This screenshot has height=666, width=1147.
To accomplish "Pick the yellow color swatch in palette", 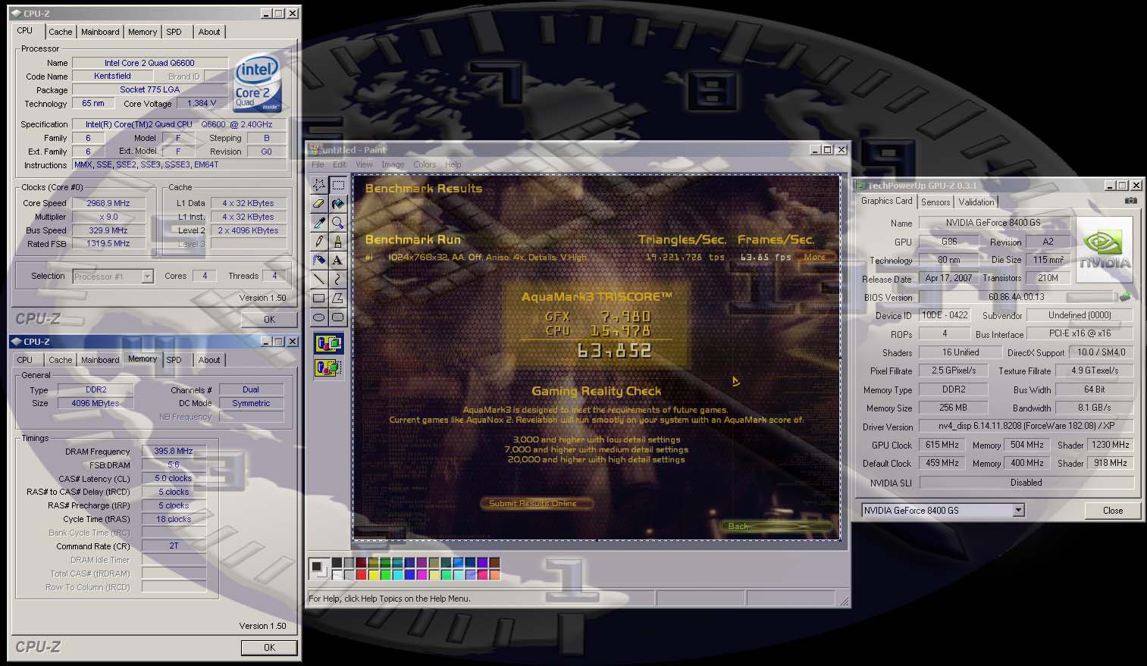I will coord(373,574).
